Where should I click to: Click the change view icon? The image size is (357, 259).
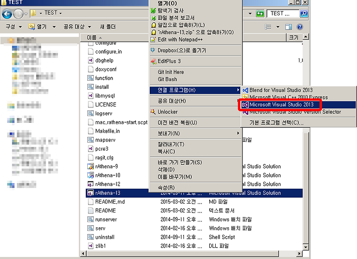tap(268, 27)
